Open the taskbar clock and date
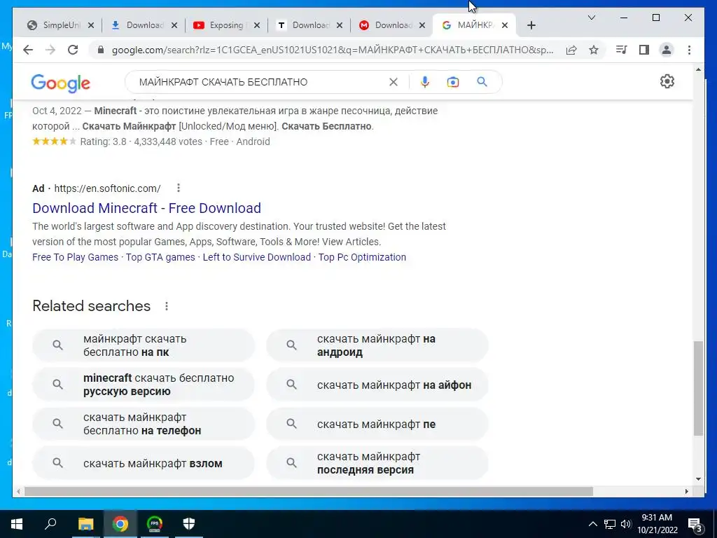The image size is (717, 538). tap(657, 524)
